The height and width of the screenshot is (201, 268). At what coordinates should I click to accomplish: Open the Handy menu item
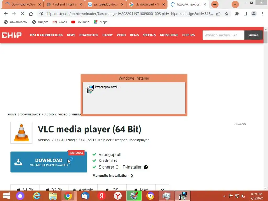pyautogui.click(x=108, y=35)
